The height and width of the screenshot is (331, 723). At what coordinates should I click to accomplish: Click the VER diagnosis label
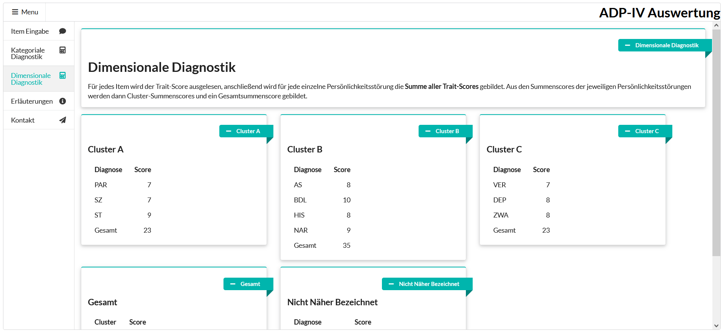(x=500, y=185)
